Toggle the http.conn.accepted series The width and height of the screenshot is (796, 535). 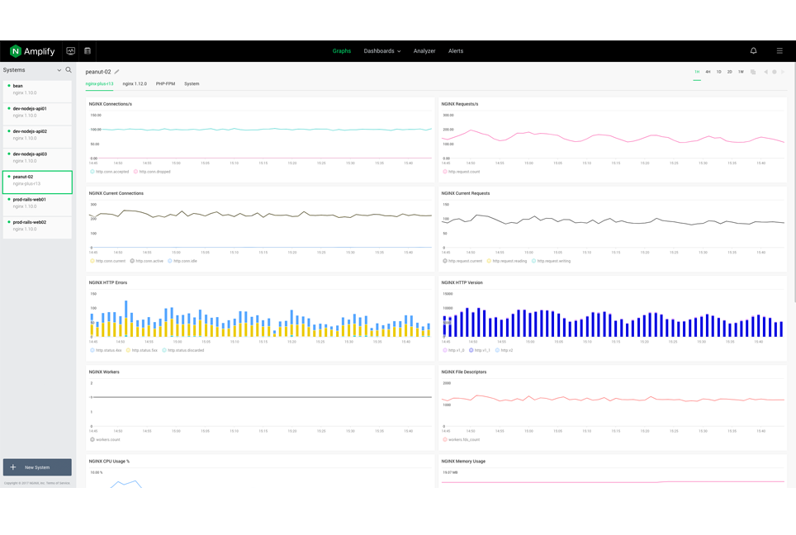pyautogui.click(x=110, y=172)
